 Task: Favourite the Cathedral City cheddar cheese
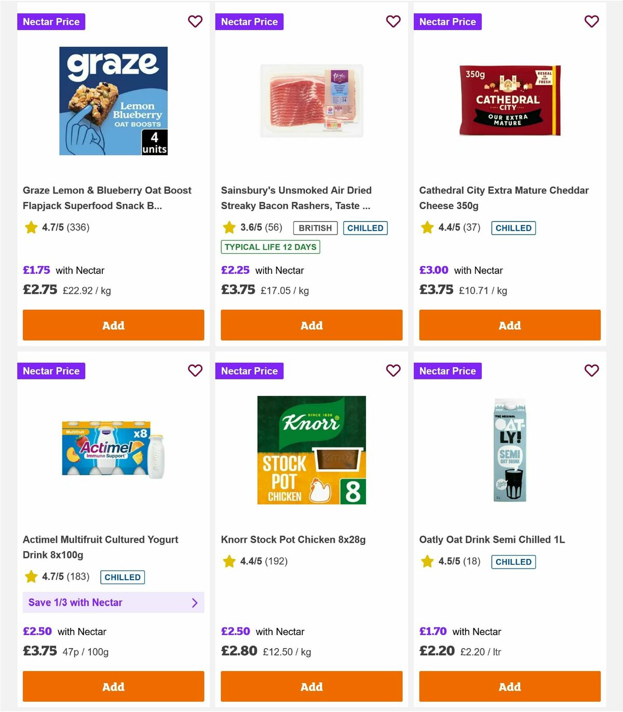(x=591, y=21)
